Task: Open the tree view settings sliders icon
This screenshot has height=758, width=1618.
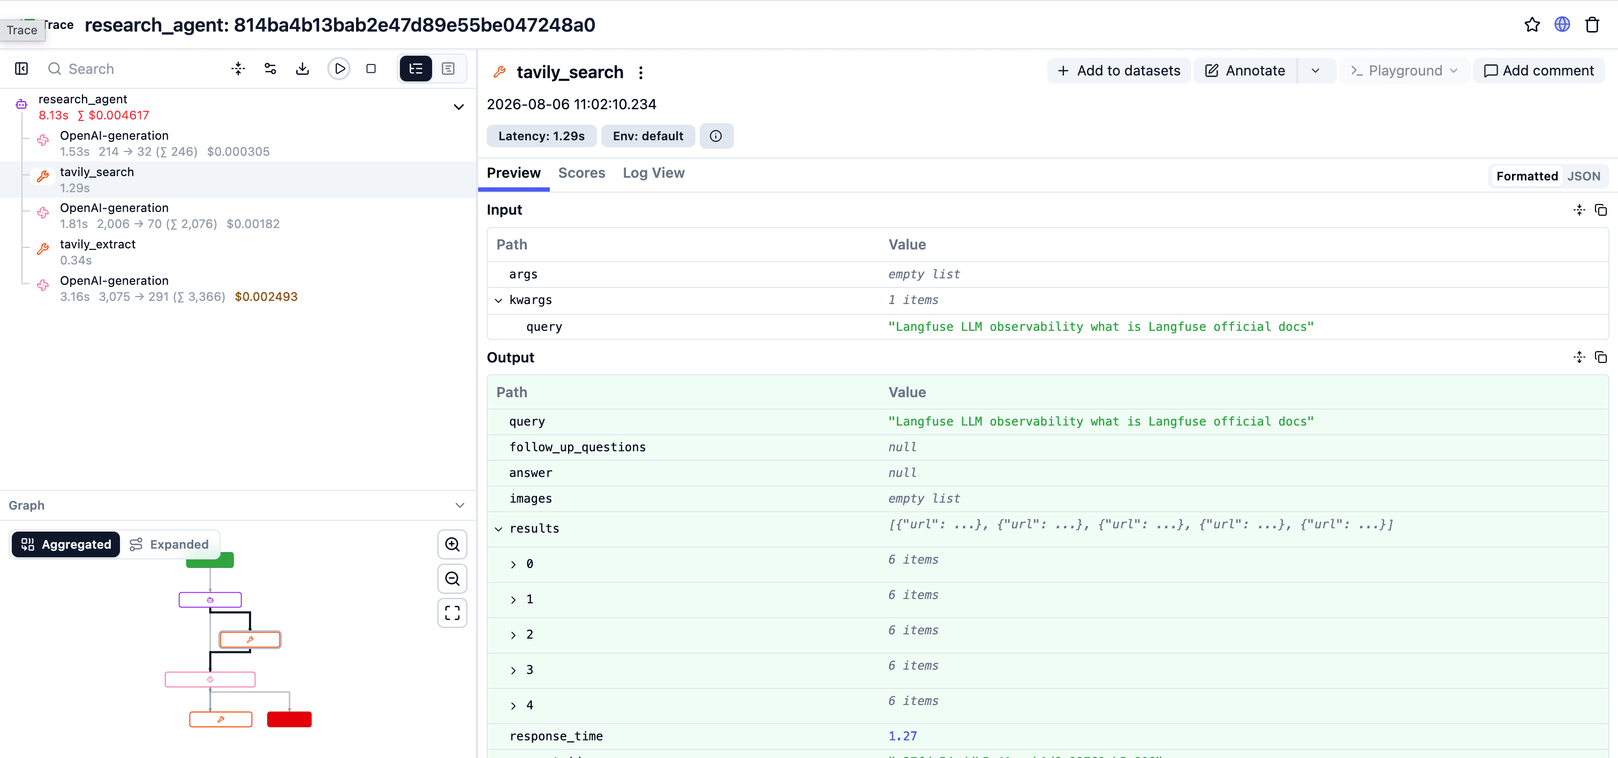Action: (270, 69)
